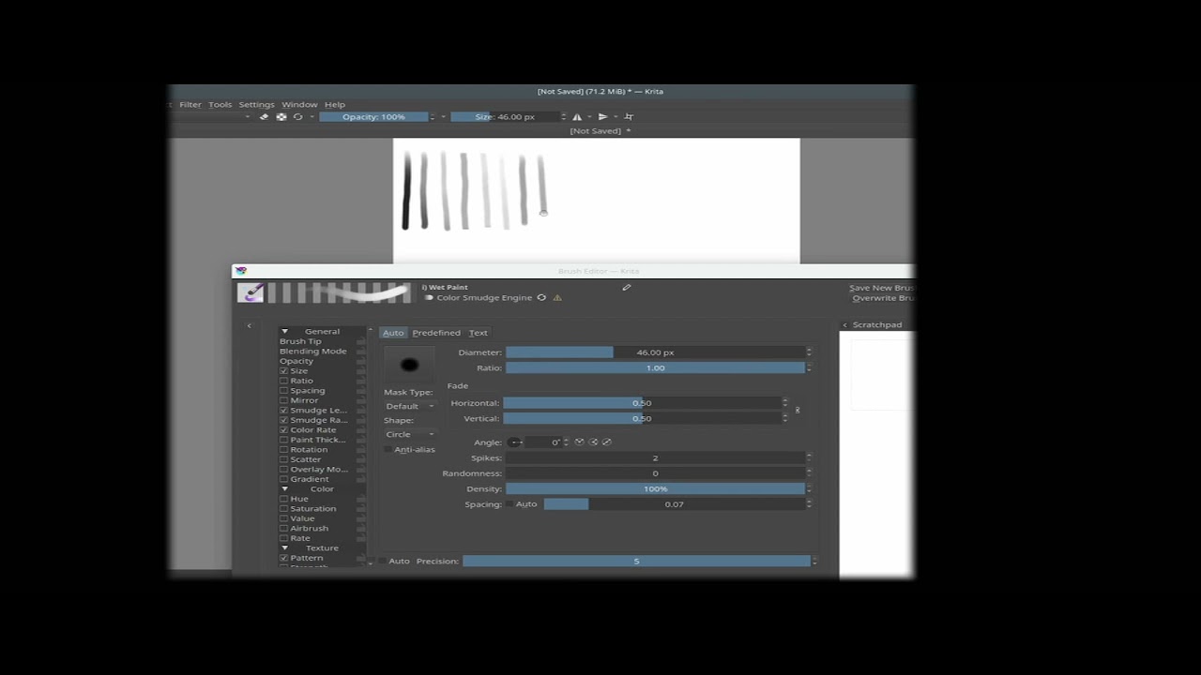1201x675 pixels.
Task: Click the preserve alpha checkerboard icon
Action: 281,117
